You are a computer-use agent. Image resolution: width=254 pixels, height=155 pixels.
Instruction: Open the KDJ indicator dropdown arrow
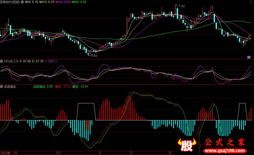point(2,61)
